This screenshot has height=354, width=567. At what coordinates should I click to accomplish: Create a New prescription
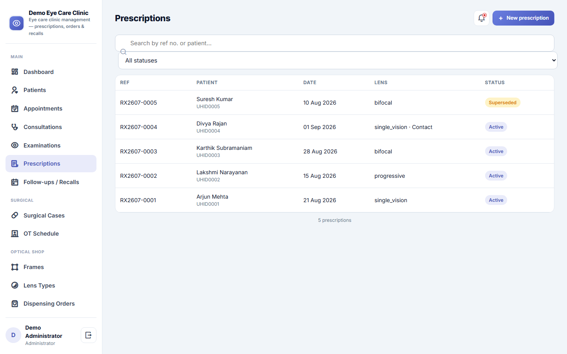tap(523, 18)
